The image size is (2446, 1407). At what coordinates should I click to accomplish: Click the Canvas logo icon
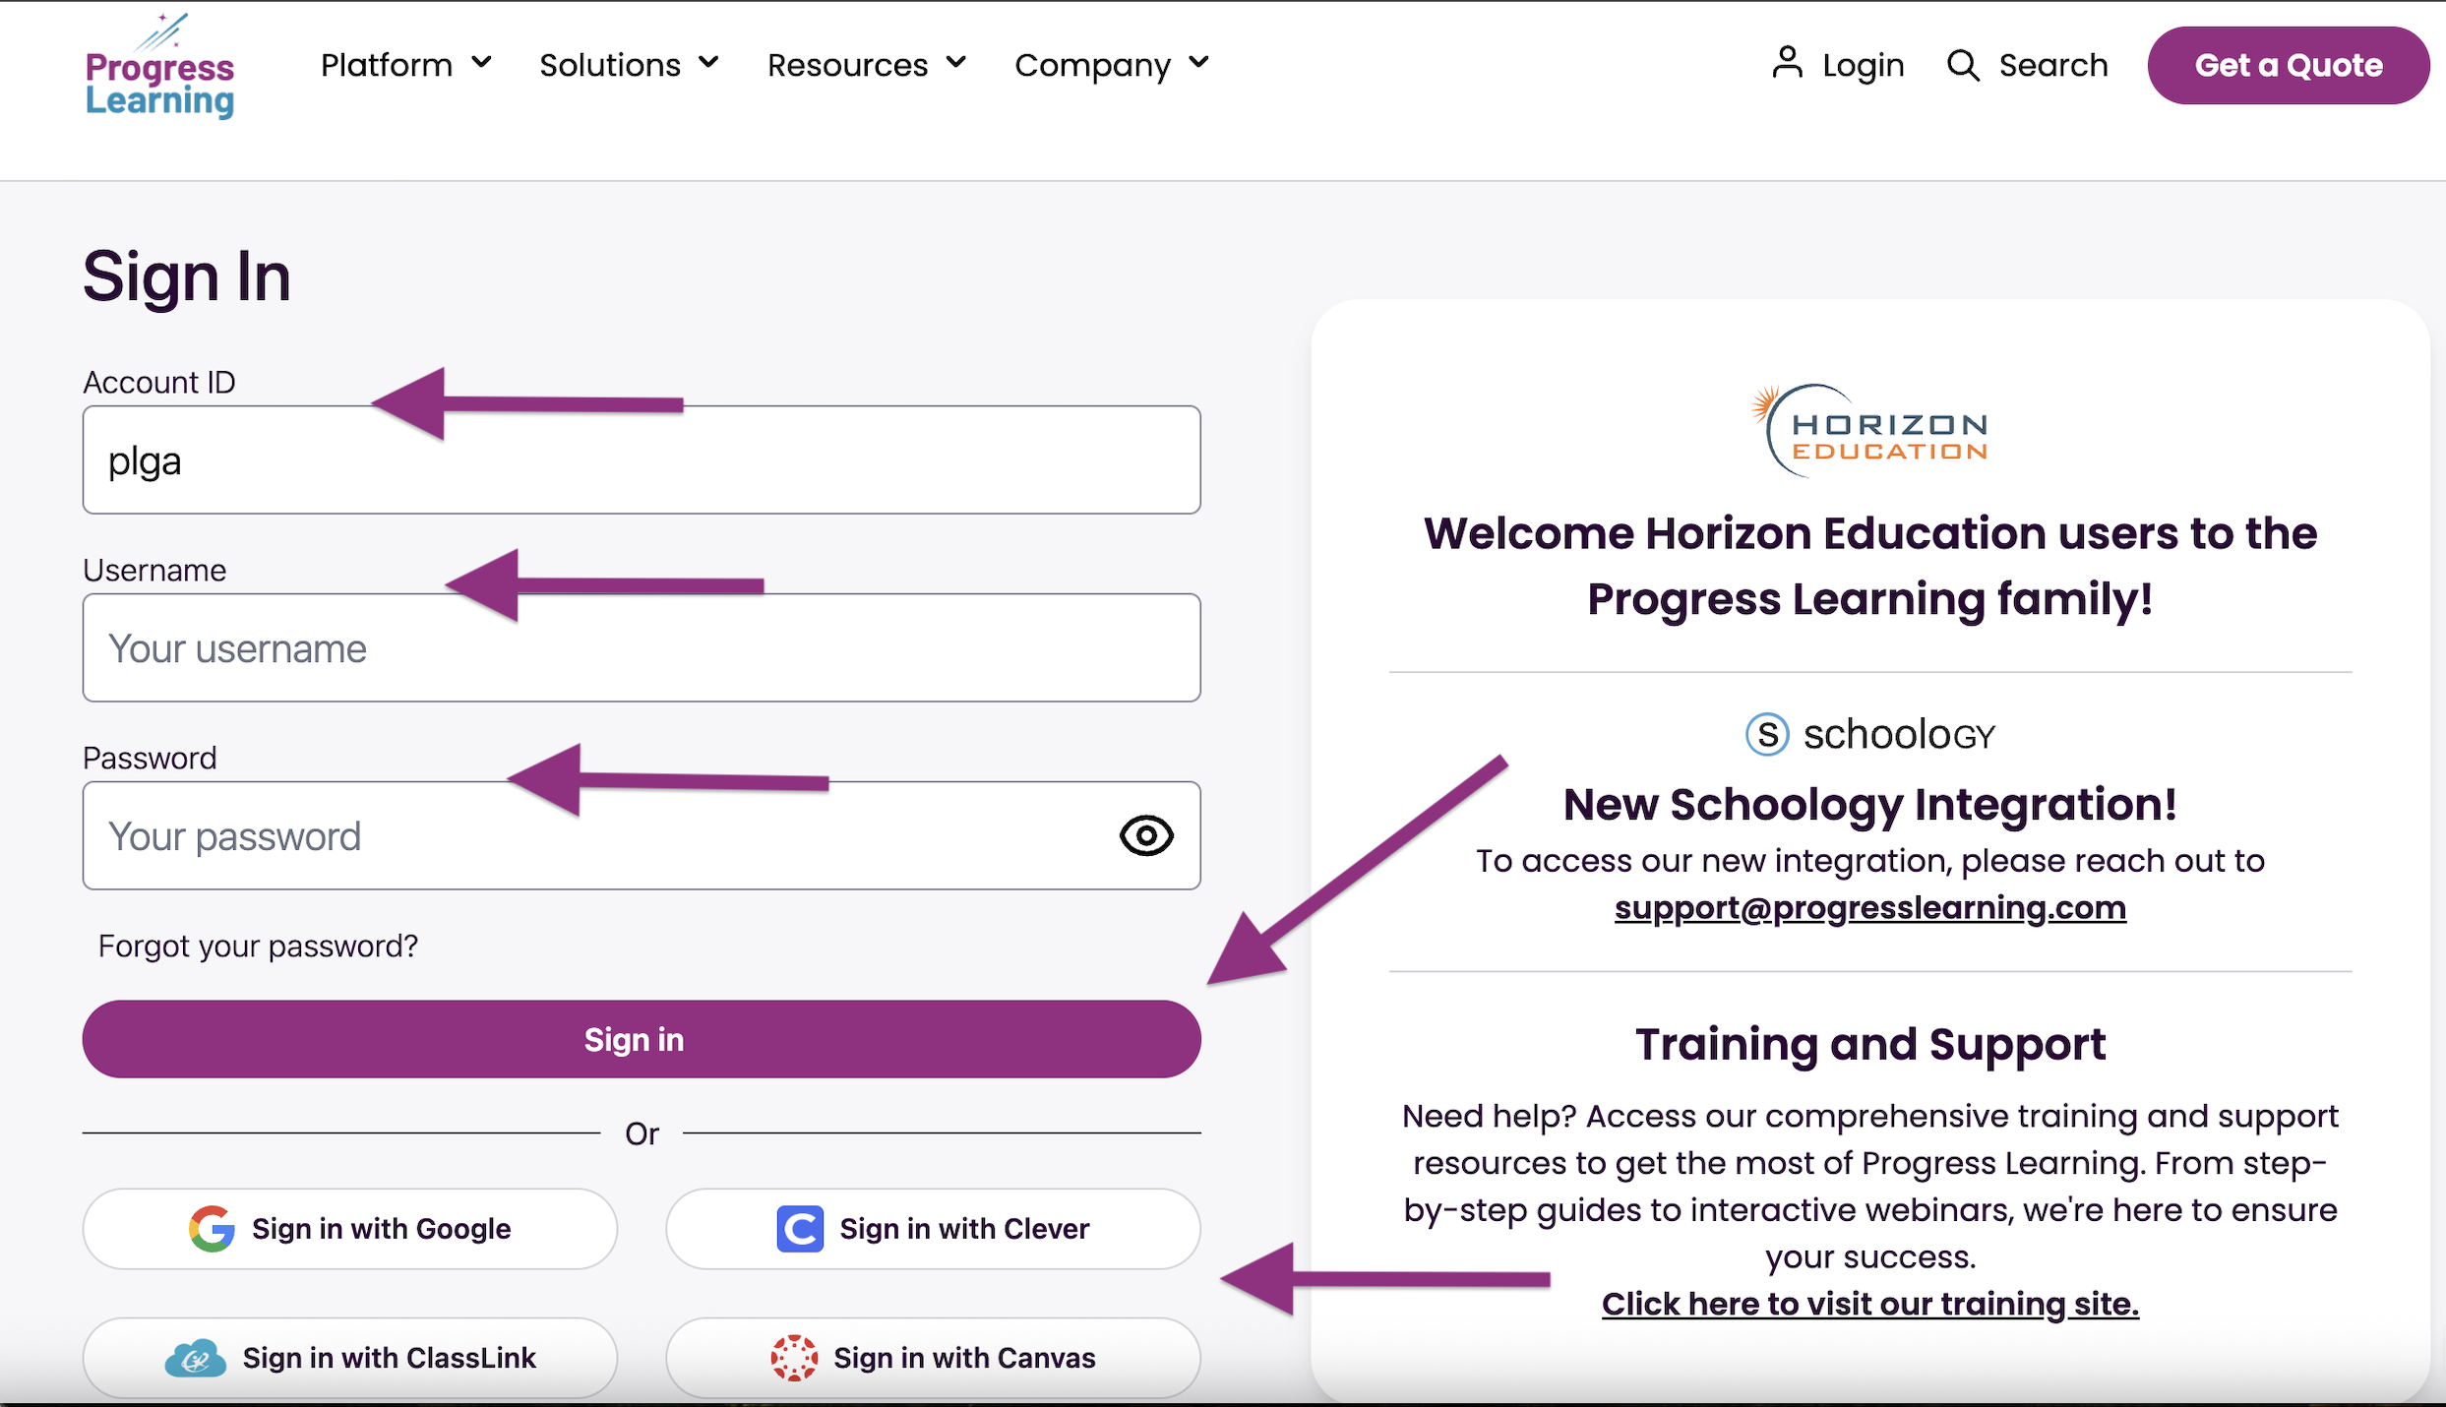(x=794, y=1358)
